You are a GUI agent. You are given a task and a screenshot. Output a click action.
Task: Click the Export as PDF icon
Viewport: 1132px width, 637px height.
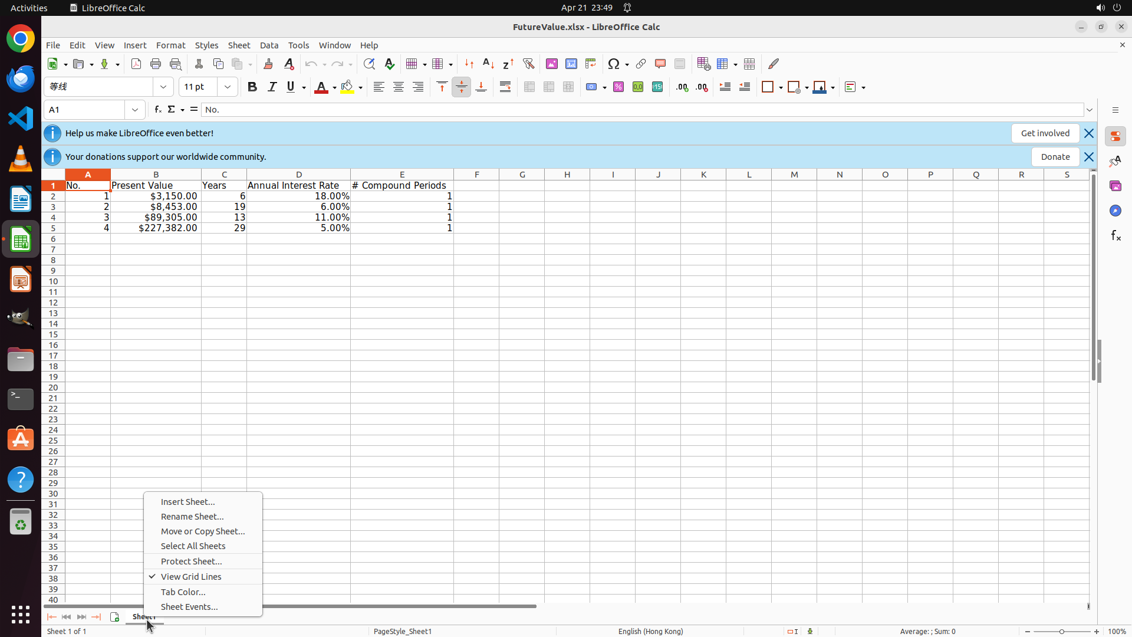point(136,64)
